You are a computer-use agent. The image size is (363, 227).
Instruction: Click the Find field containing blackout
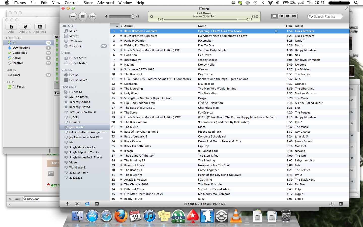(41, 199)
